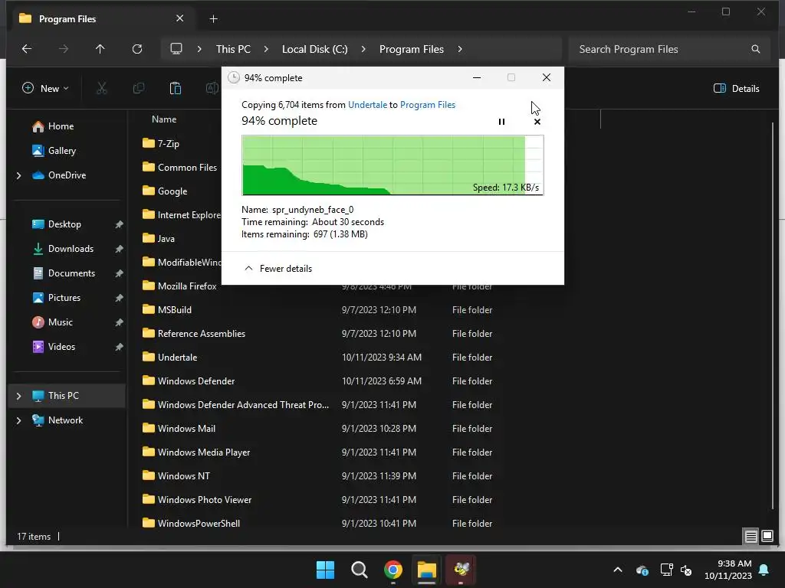Click the copy progress graph
The image size is (785, 588).
[x=392, y=165]
